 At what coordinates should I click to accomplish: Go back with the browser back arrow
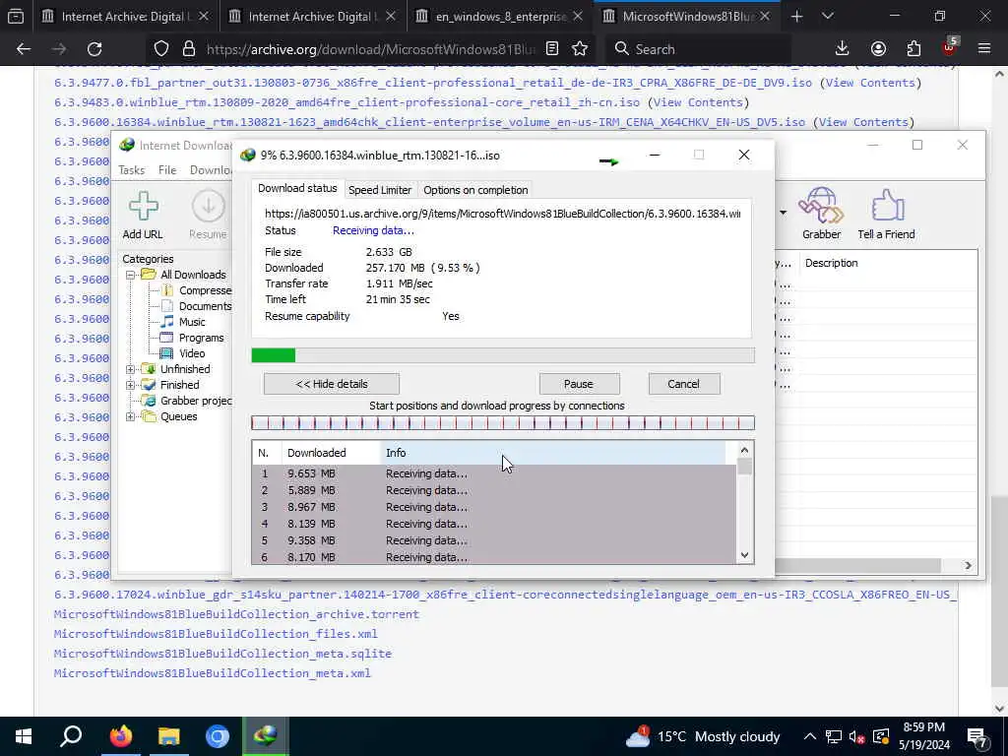coord(24,49)
